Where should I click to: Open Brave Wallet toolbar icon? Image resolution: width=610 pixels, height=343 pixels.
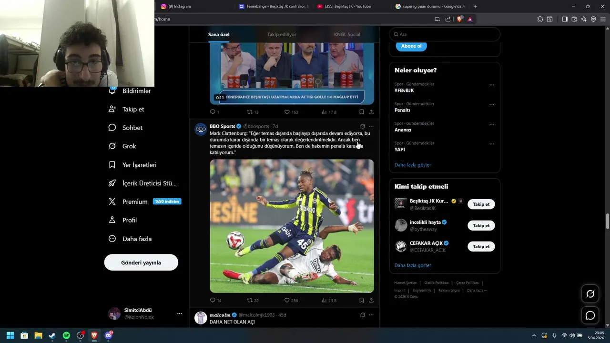point(574,19)
